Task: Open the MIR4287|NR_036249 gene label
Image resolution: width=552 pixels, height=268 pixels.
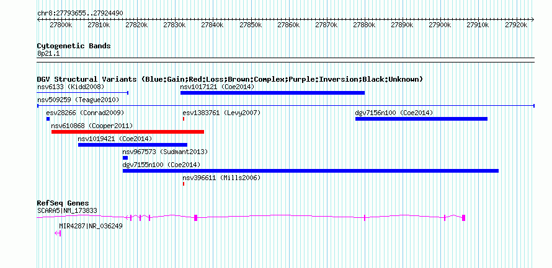Action: tap(91, 226)
